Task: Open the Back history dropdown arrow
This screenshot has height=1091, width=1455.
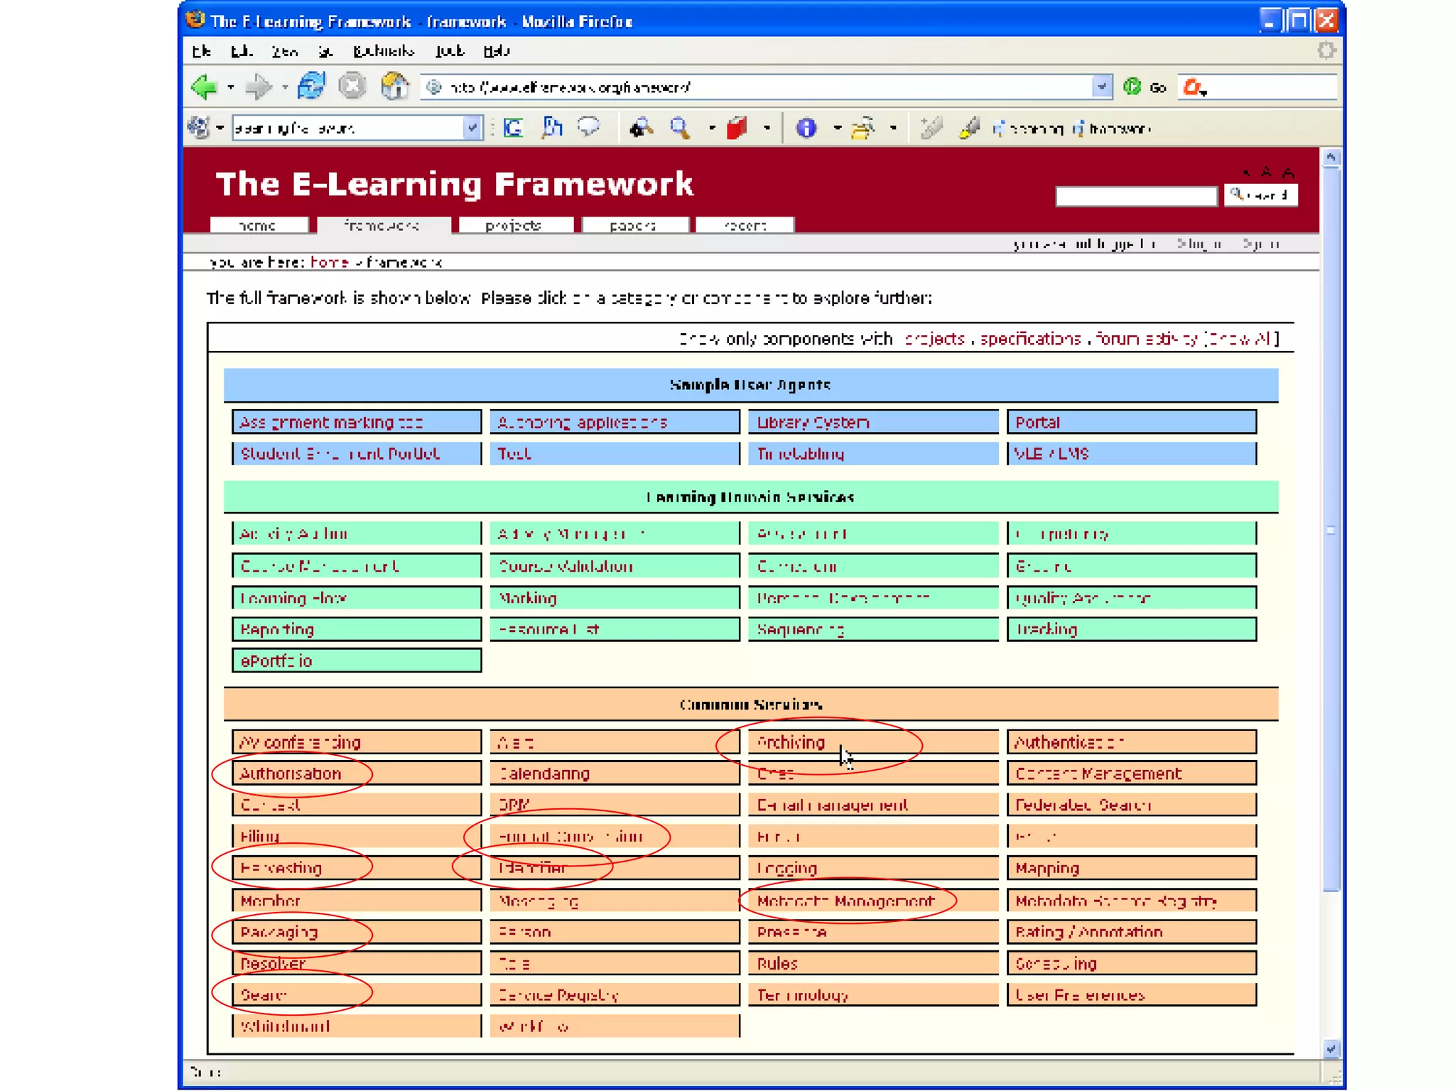Action: point(231,87)
